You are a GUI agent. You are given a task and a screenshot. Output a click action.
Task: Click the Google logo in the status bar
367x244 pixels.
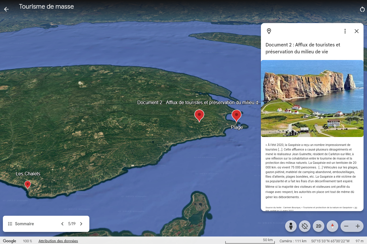point(10,241)
